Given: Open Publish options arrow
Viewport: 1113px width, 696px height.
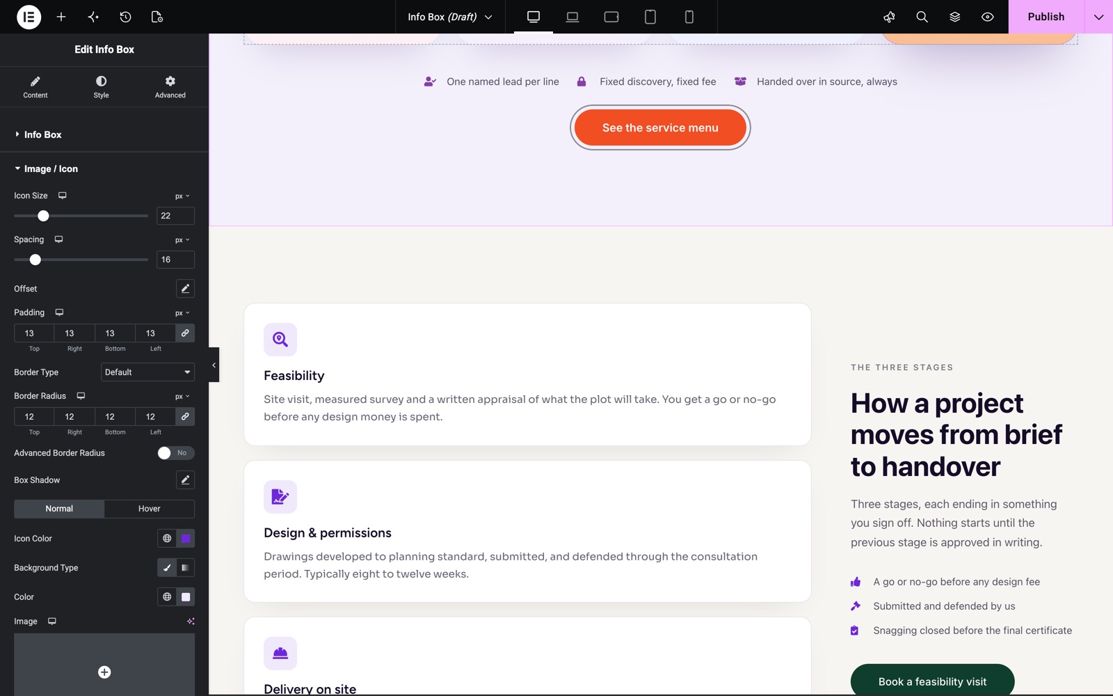Looking at the screenshot, I should pos(1098,17).
